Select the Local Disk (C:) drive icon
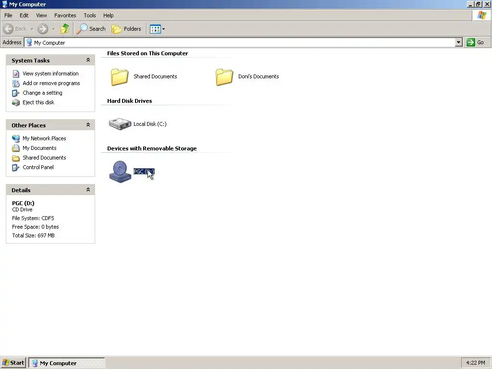 coord(120,124)
